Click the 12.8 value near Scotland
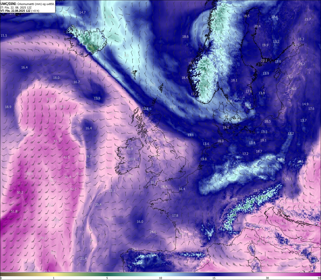The height and width of the screenshot is (280, 321). (145, 109)
